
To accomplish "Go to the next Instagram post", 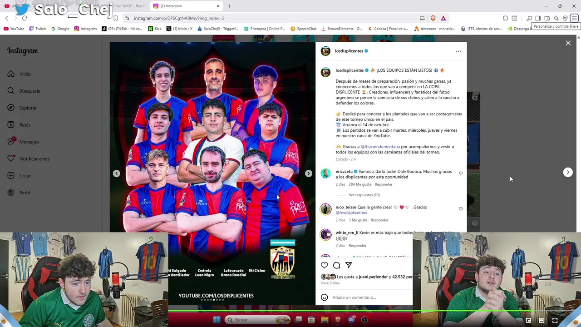I will 568,172.
